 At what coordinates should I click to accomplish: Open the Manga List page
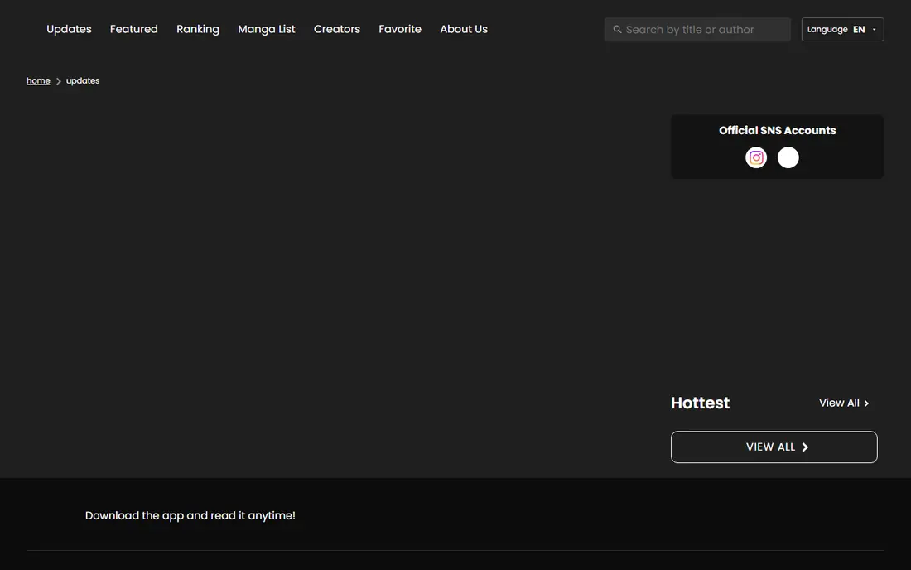point(267,29)
